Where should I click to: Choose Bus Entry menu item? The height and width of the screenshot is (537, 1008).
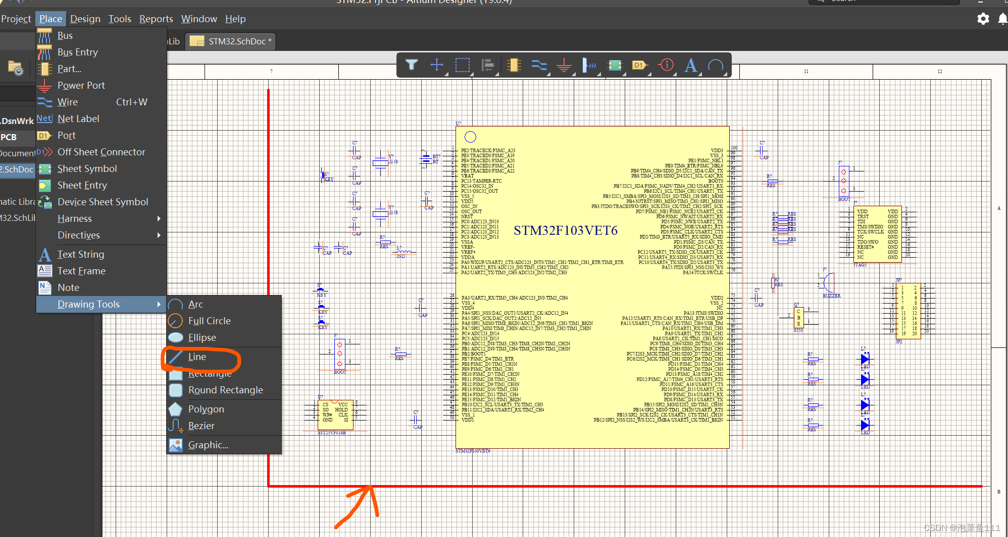click(102, 52)
